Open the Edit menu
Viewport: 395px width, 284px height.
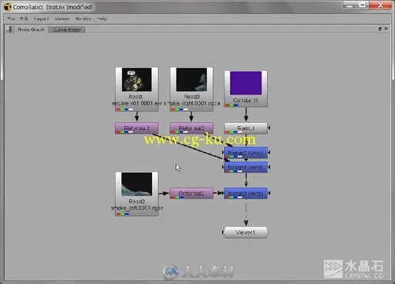click(x=24, y=18)
